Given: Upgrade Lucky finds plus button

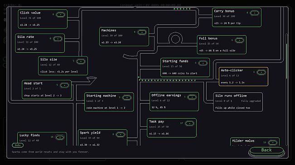Looking at the screenshot, I should 60,137.
